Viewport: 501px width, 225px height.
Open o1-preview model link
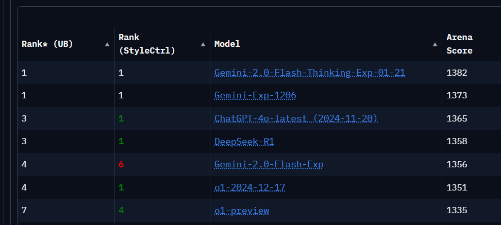pyautogui.click(x=242, y=210)
